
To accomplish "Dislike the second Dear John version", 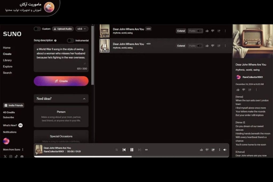I will click(212, 46).
